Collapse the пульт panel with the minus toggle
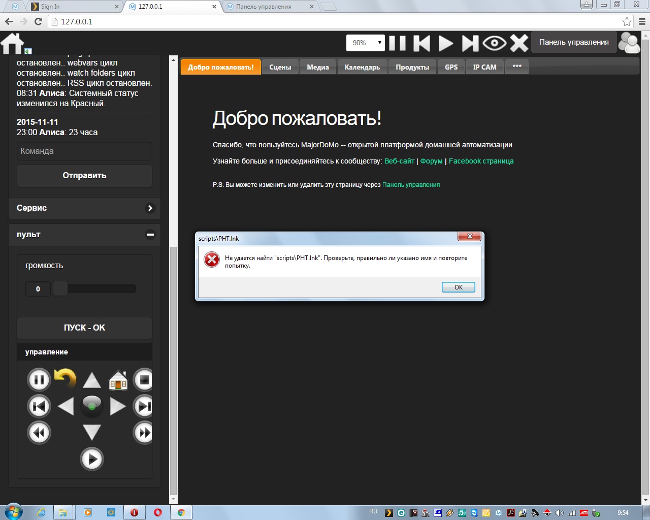650x520 pixels. point(150,235)
